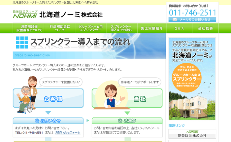
Task: Open the 消防用設備 設置義務について menu item
Action: [29, 28]
